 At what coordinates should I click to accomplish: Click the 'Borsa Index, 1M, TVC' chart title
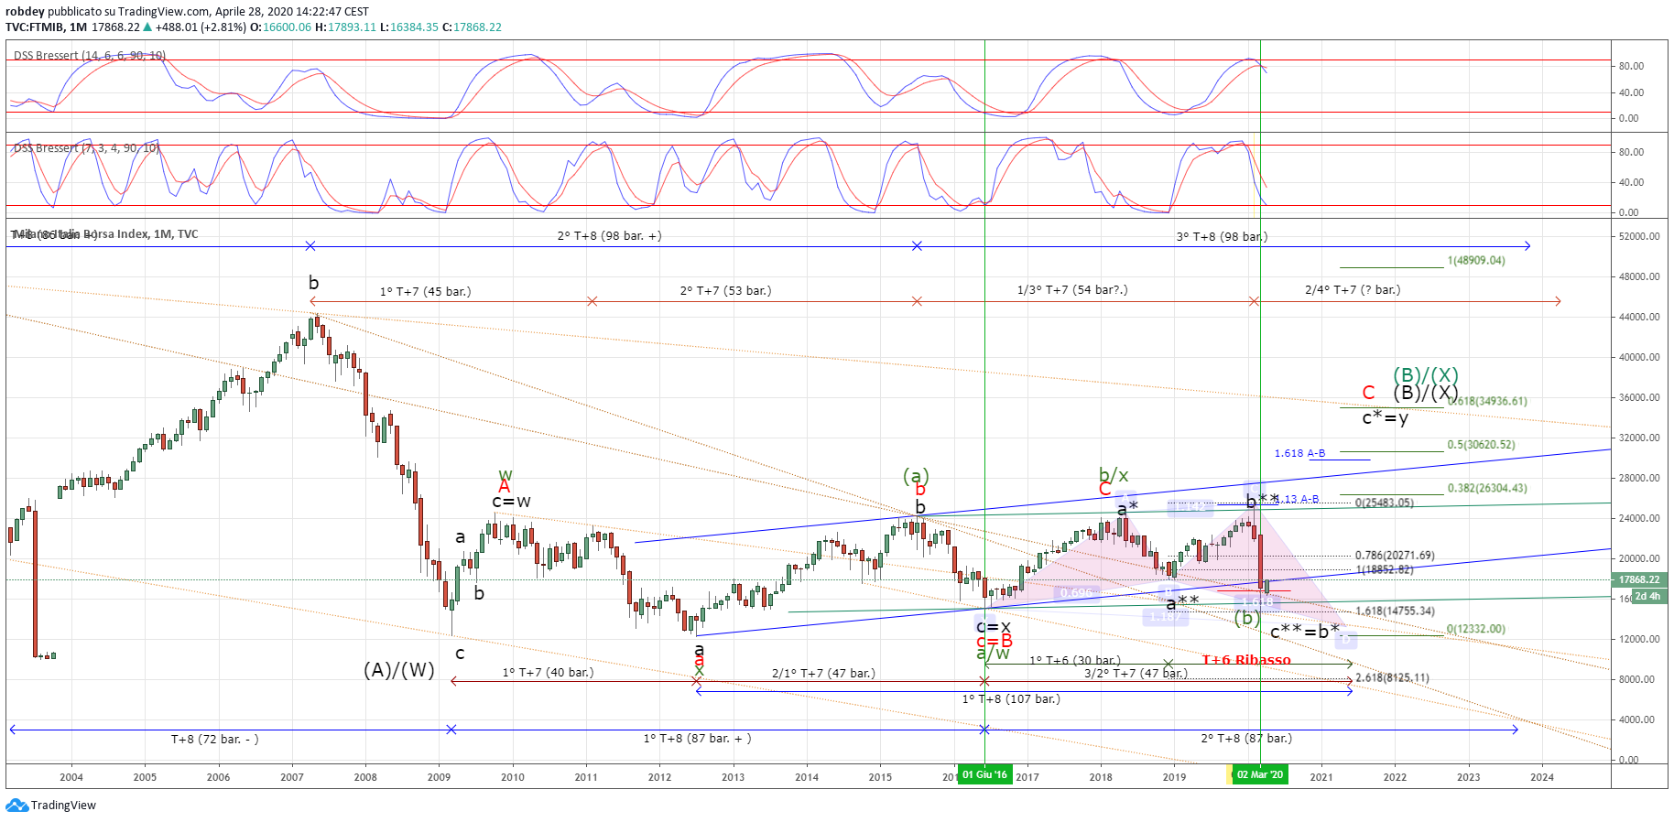coord(142,234)
